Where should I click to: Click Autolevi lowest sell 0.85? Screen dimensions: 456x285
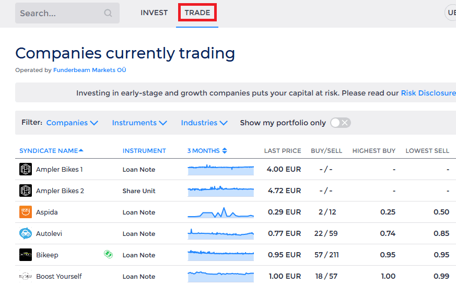[441, 233]
